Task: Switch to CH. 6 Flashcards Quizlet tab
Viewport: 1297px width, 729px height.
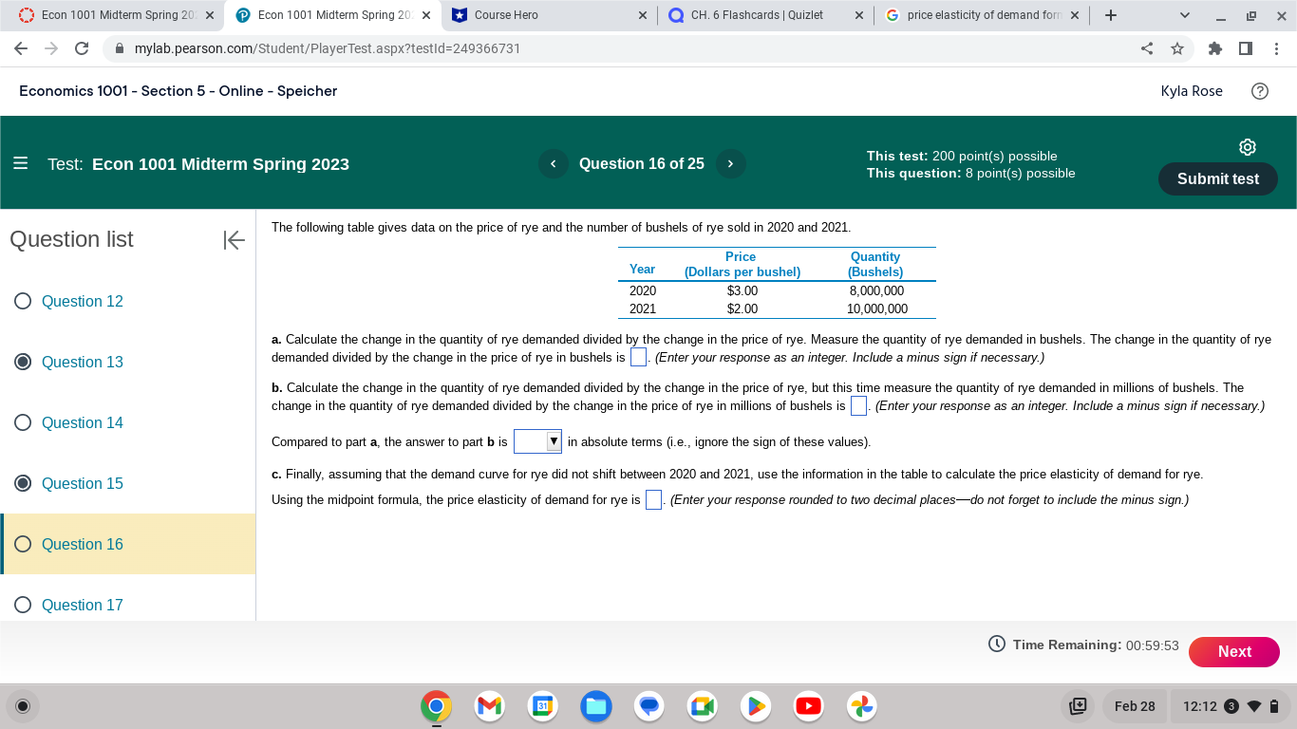Action: 767,15
